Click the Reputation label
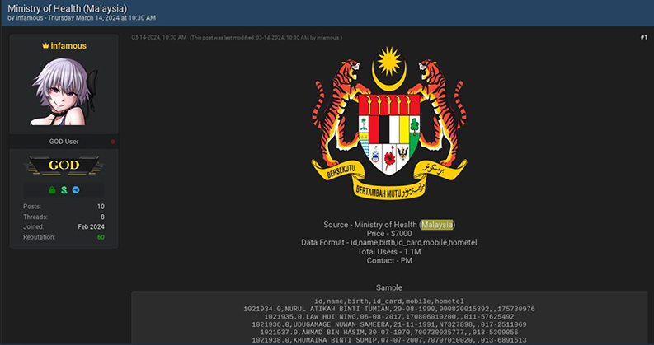 [40, 237]
